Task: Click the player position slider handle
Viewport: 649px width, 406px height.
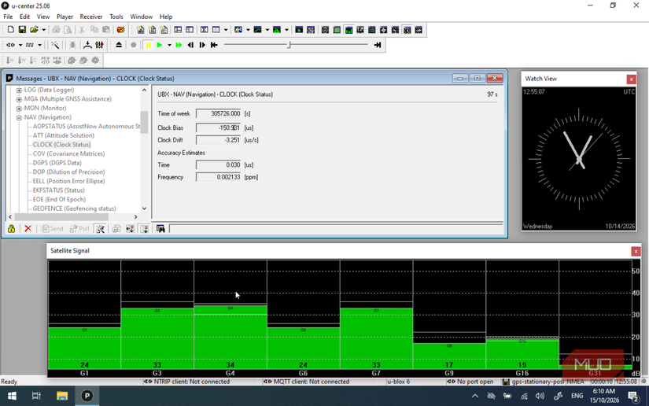Action: coord(289,45)
